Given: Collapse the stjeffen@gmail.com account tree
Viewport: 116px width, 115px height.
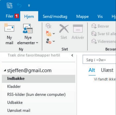Looking at the screenshot, I should tap(5, 71).
